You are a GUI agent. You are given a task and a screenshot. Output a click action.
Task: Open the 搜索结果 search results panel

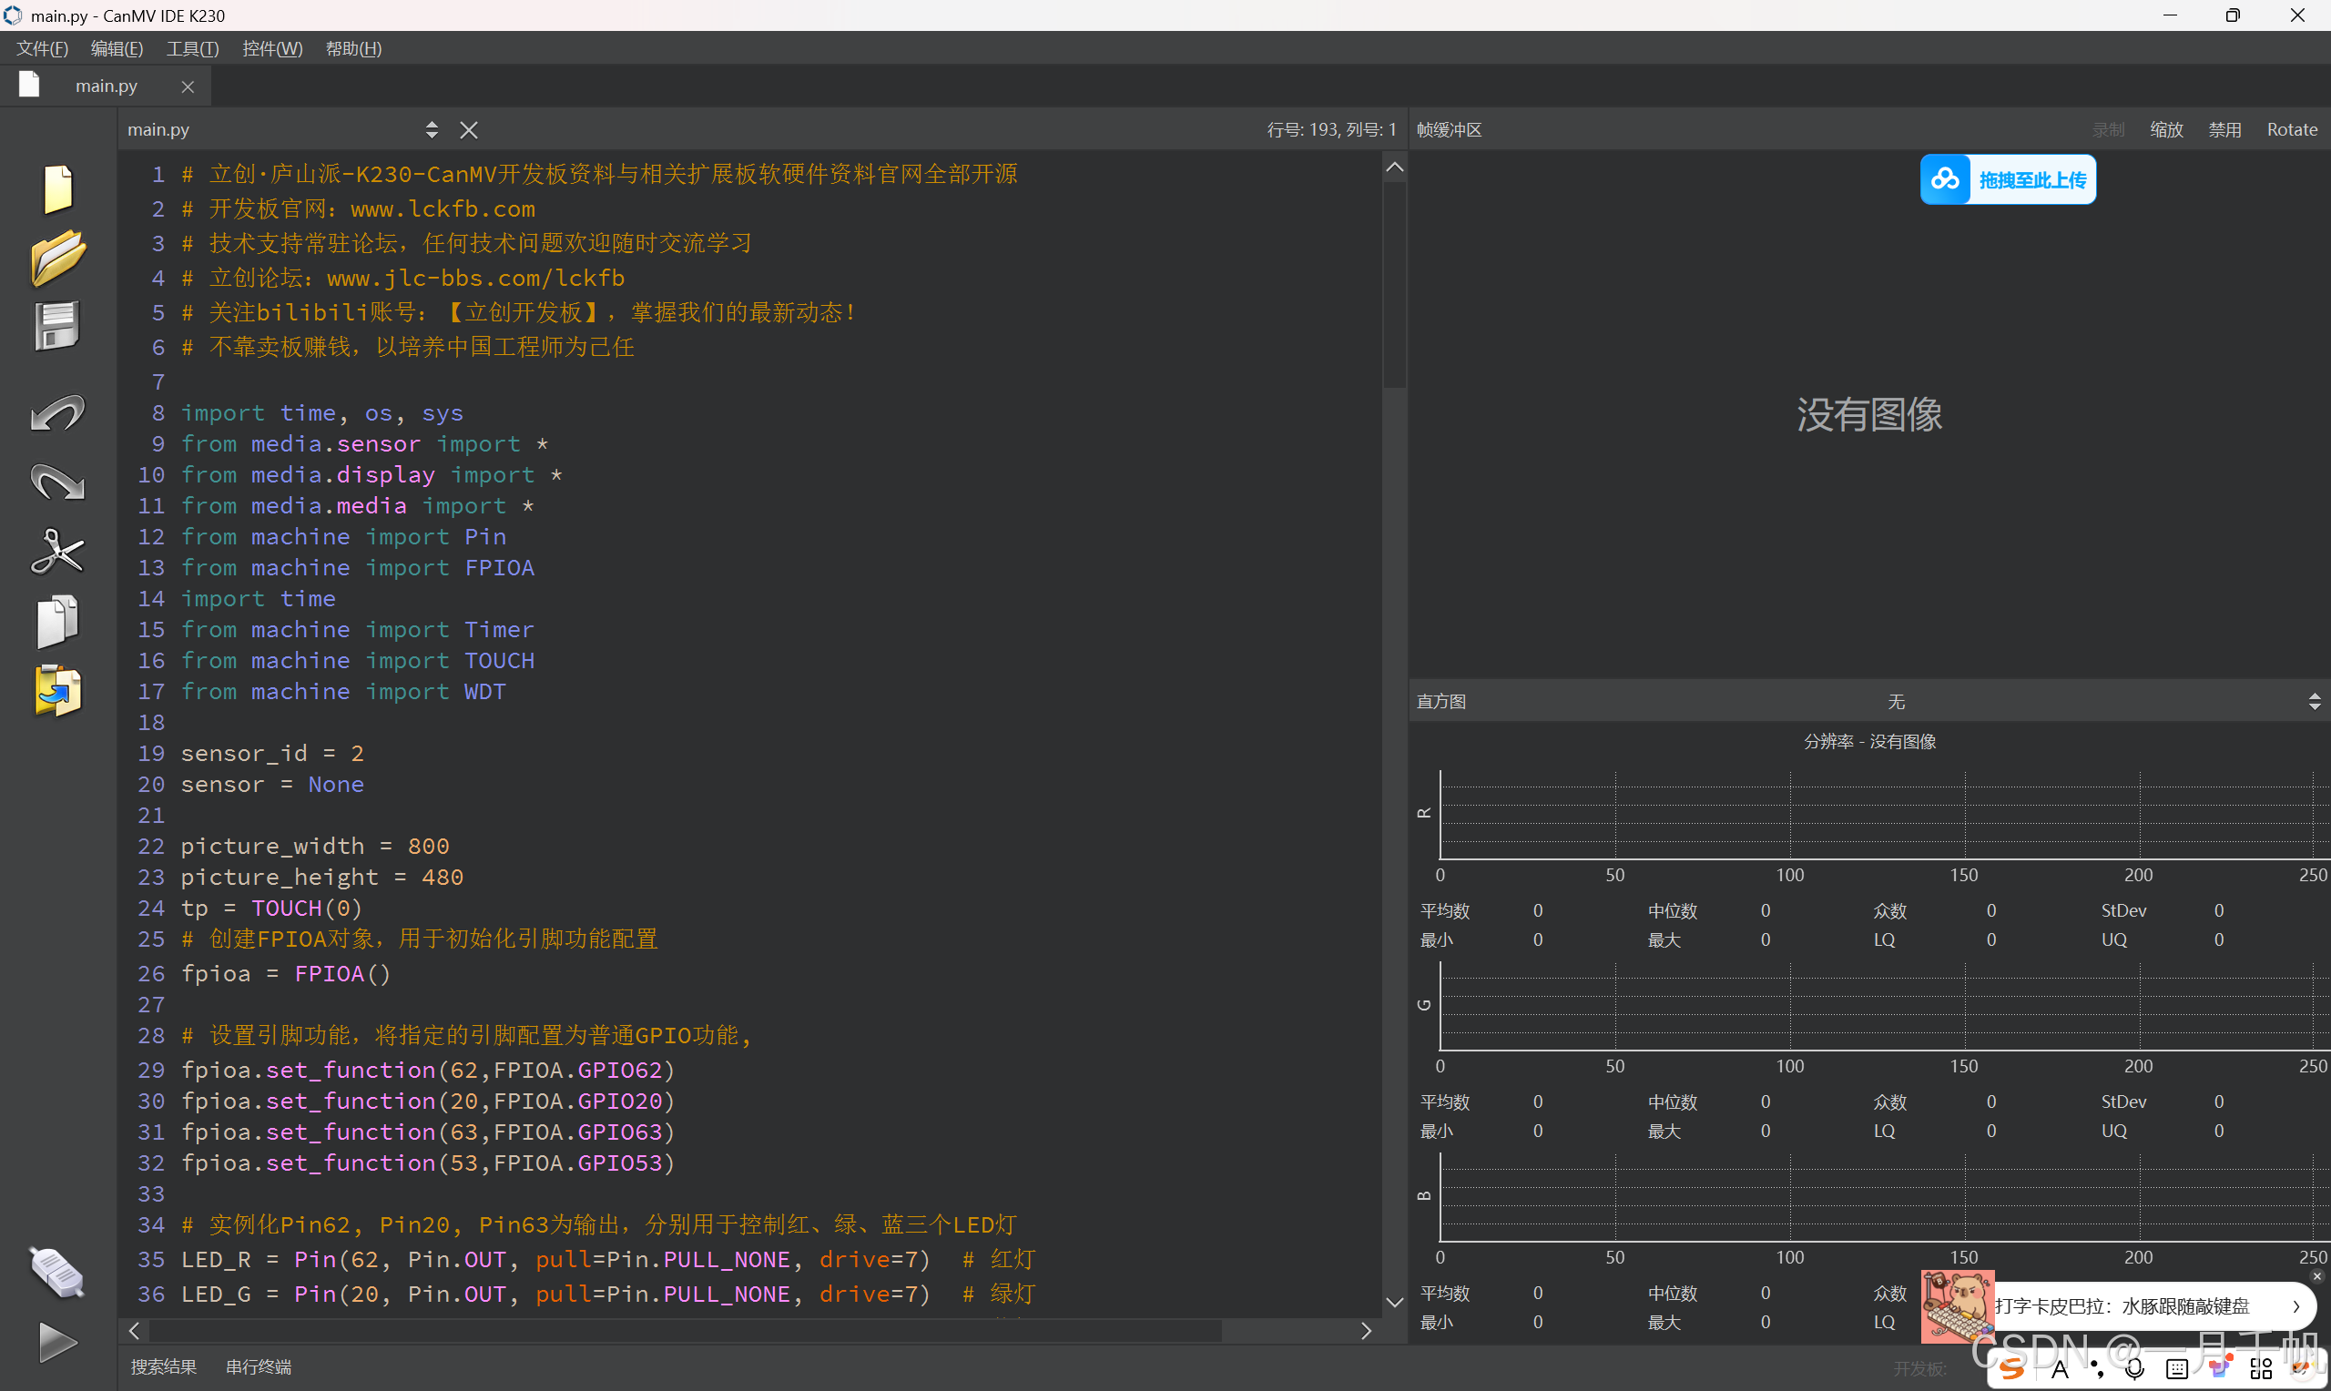tap(164, 1366)
